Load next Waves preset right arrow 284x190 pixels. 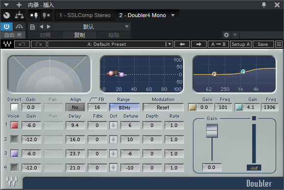pos(199,44)
